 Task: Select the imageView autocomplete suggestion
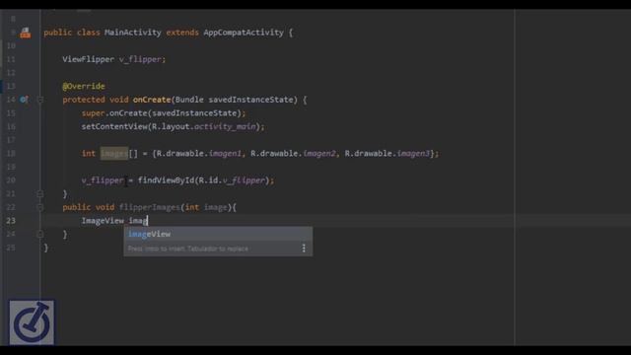coord(218,234)
